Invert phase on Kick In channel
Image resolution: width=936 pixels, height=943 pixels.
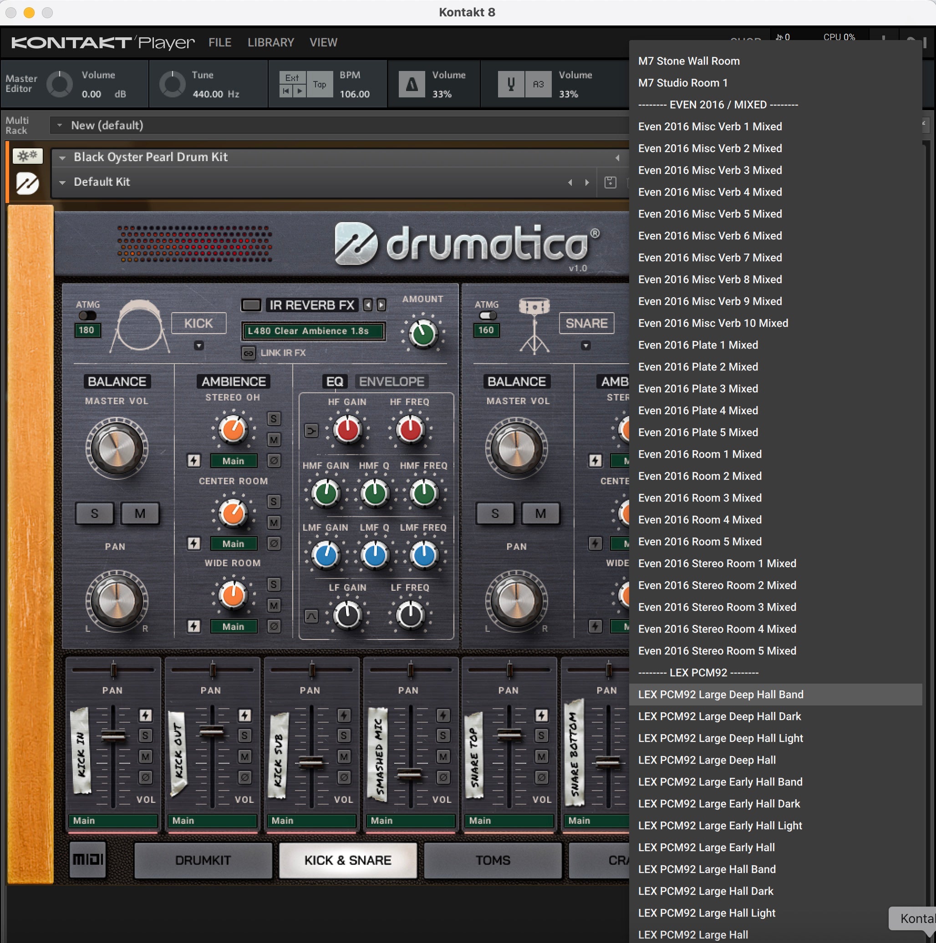(146, 776)
